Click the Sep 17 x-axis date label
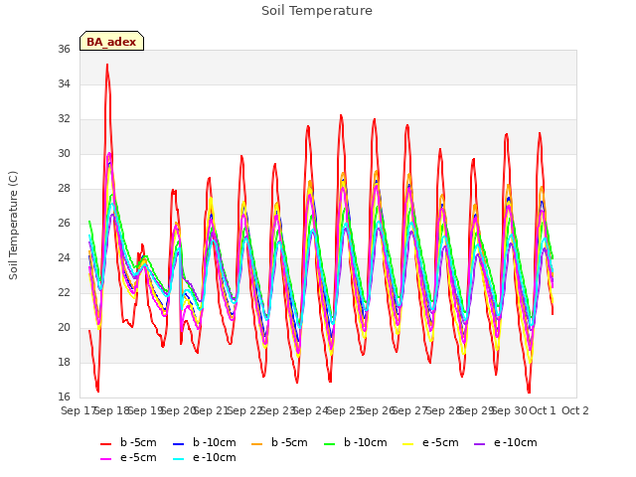 point(79,410)
